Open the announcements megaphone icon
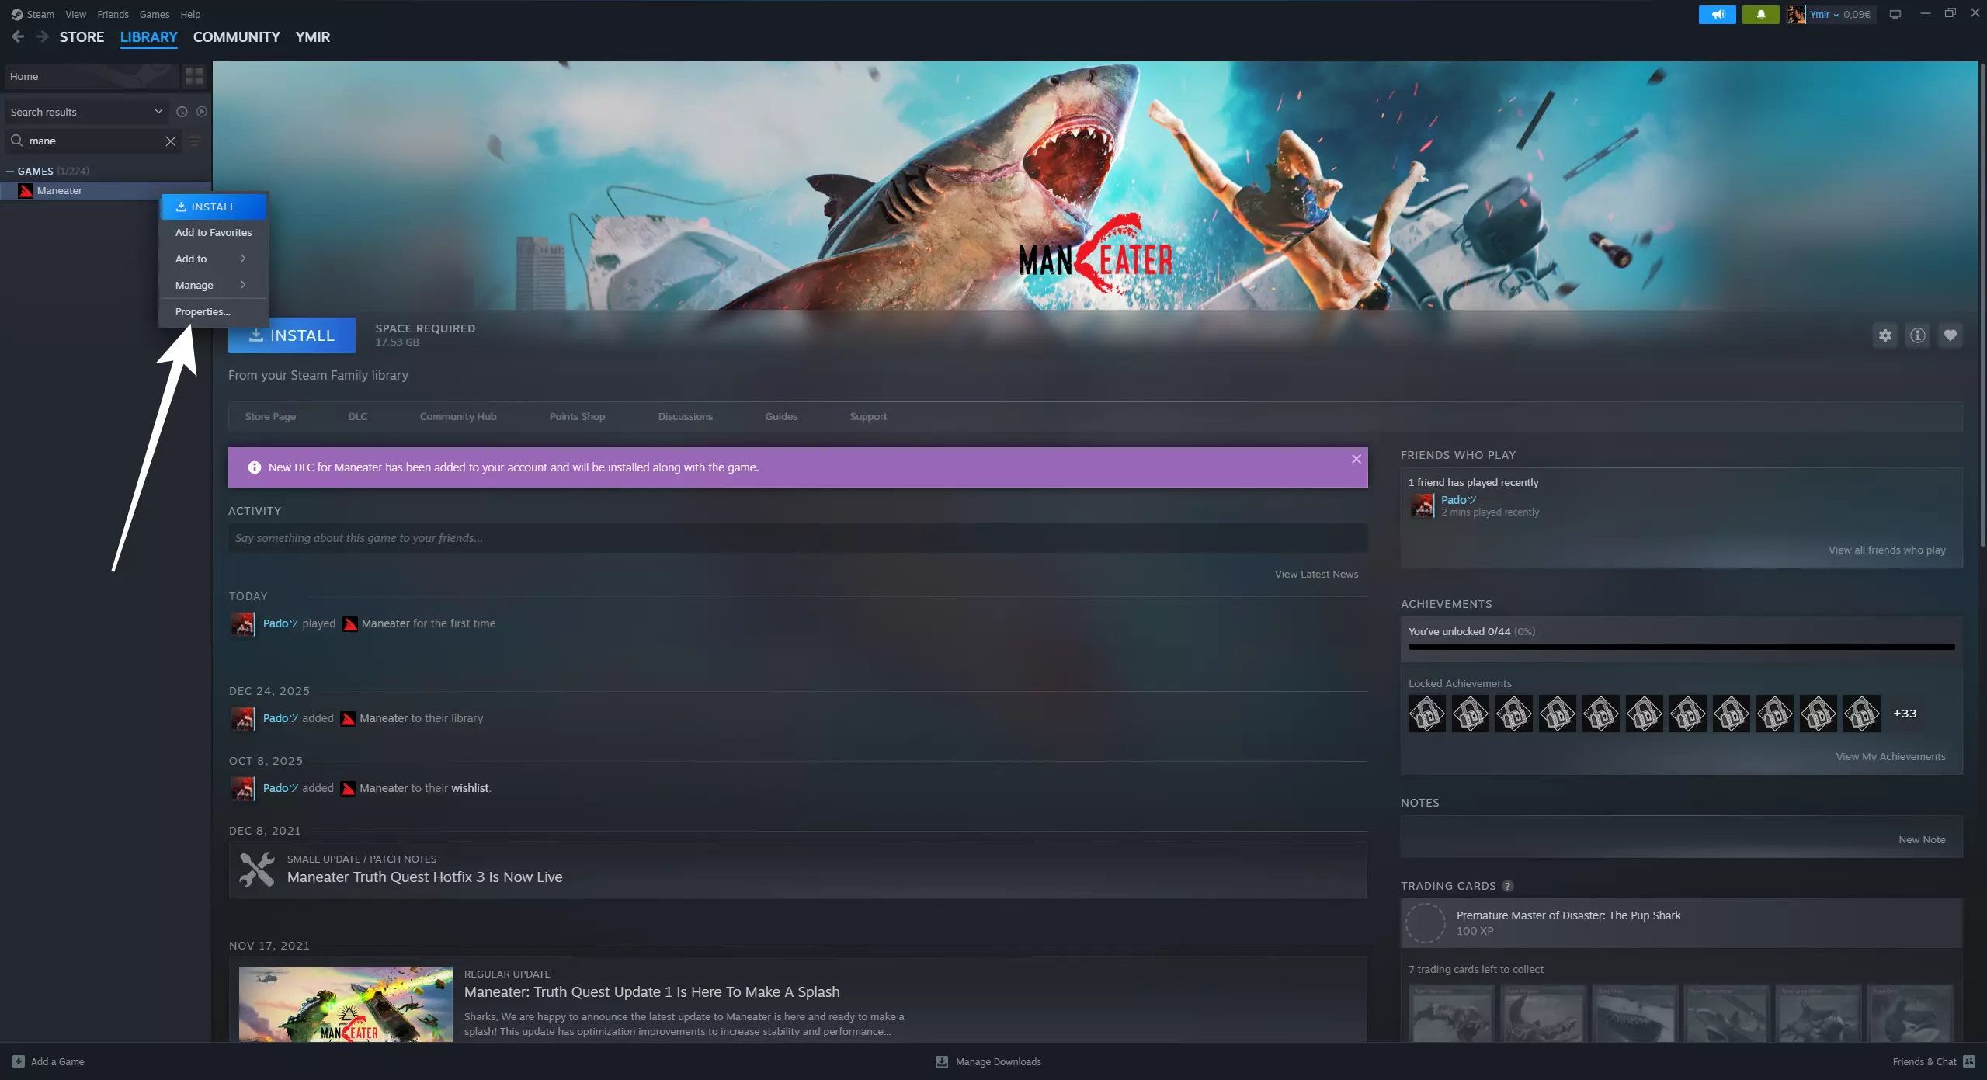1987x1080 pixels. (x=1717, y=14)
